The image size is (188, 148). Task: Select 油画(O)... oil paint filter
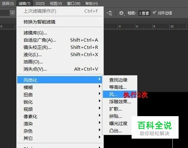[x=60, y=62]
